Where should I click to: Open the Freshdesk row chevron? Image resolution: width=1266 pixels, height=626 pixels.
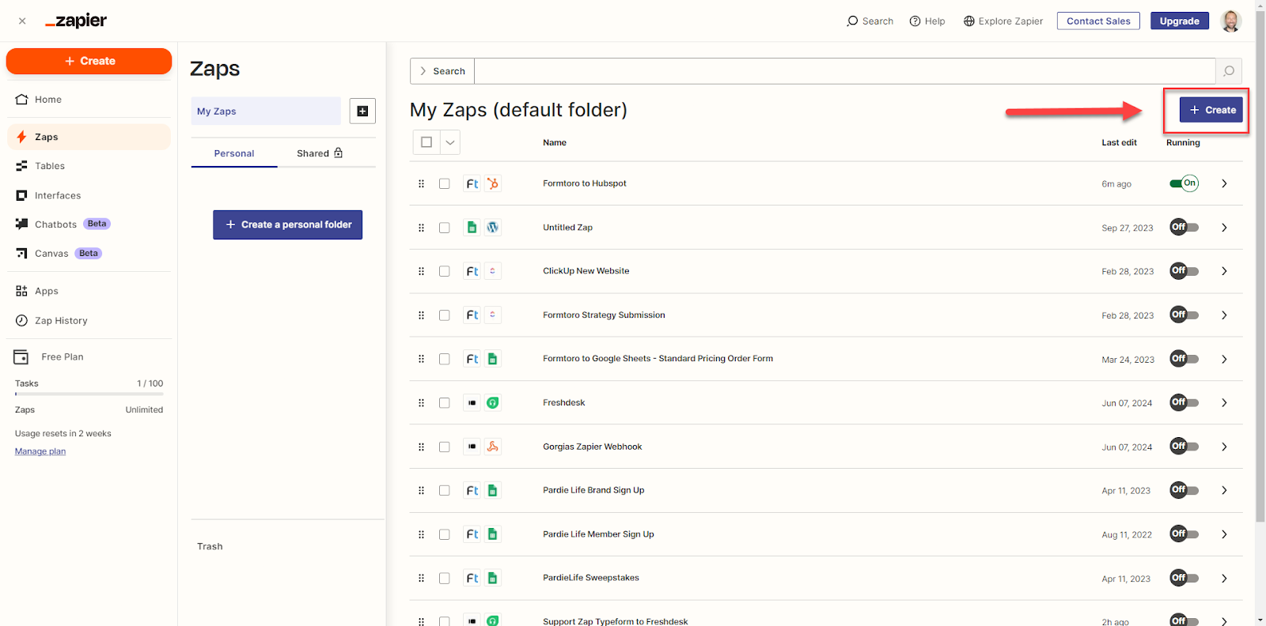point(1224,403)
